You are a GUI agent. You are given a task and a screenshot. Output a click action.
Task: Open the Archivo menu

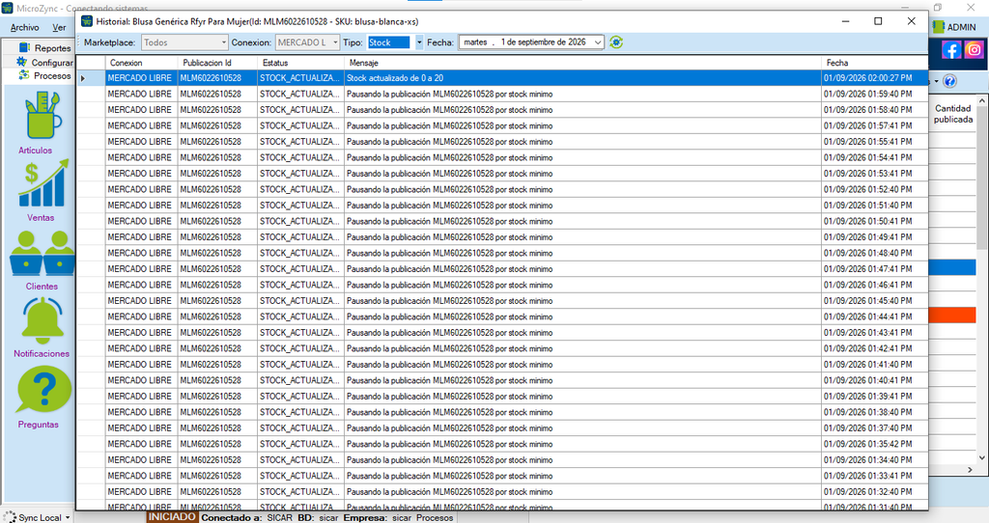pos(24,28)
